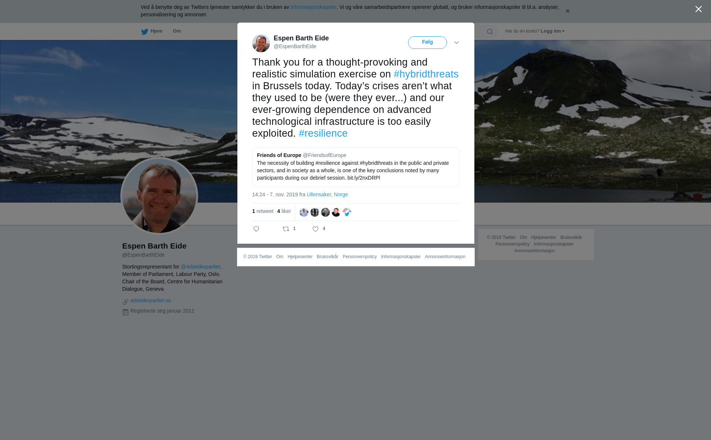Open the #hybridthreats hashtag link
711x440 pixels.
point(426,74)
